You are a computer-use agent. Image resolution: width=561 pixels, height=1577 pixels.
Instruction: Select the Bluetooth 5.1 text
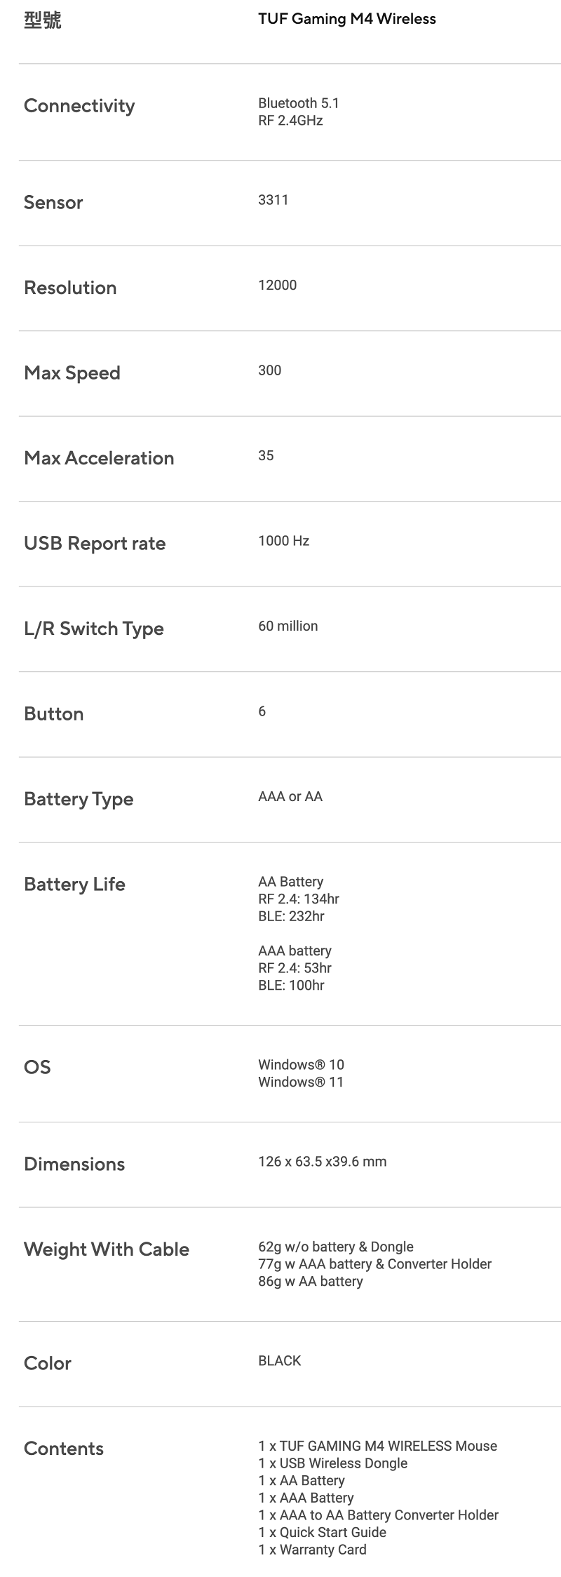[298, 103]
